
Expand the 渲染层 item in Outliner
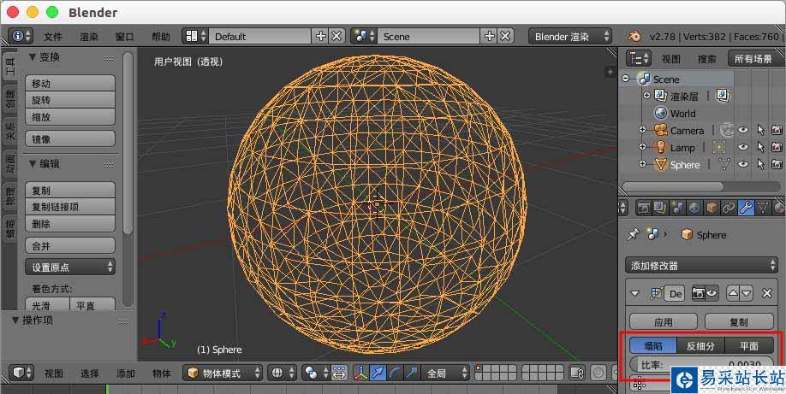[x=646, y=95]
